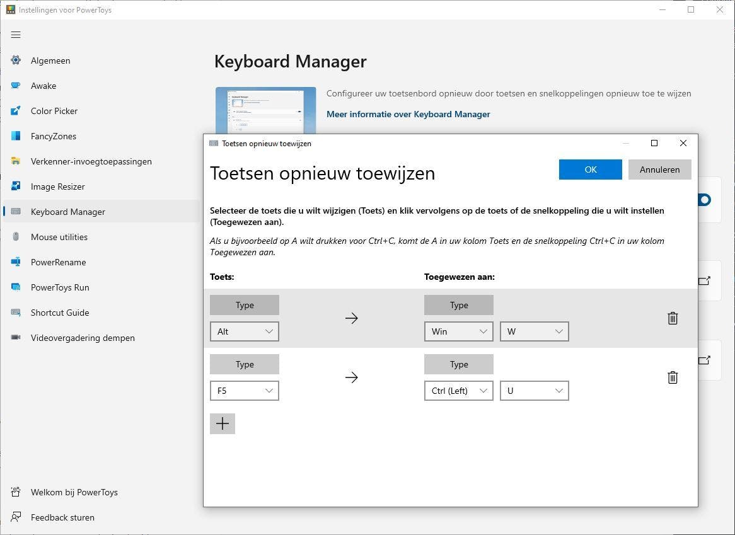
Task: Open Meer informatie over Keyboard Manager link
Action: point(408,114)
